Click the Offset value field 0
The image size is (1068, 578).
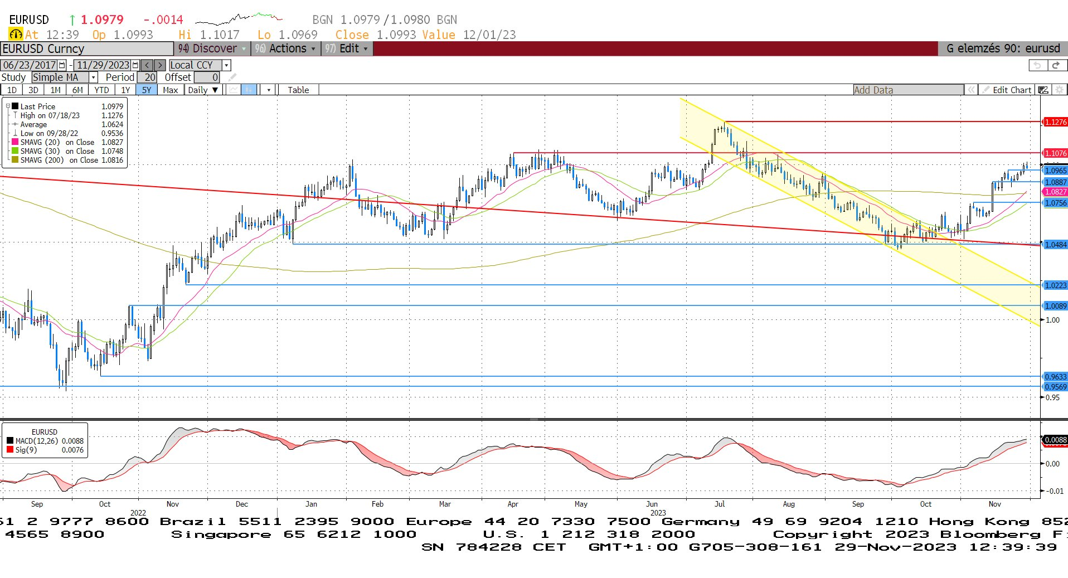tap(207, 77)
